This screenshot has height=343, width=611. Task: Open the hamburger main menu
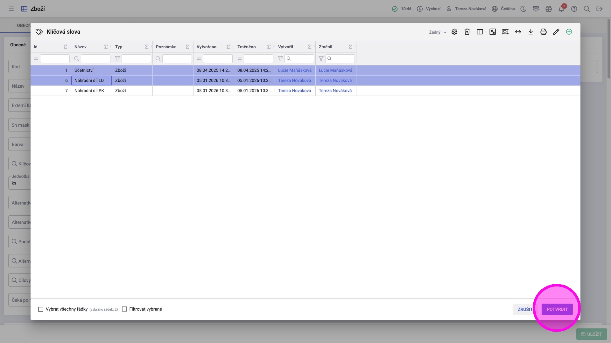click(11, 9)
